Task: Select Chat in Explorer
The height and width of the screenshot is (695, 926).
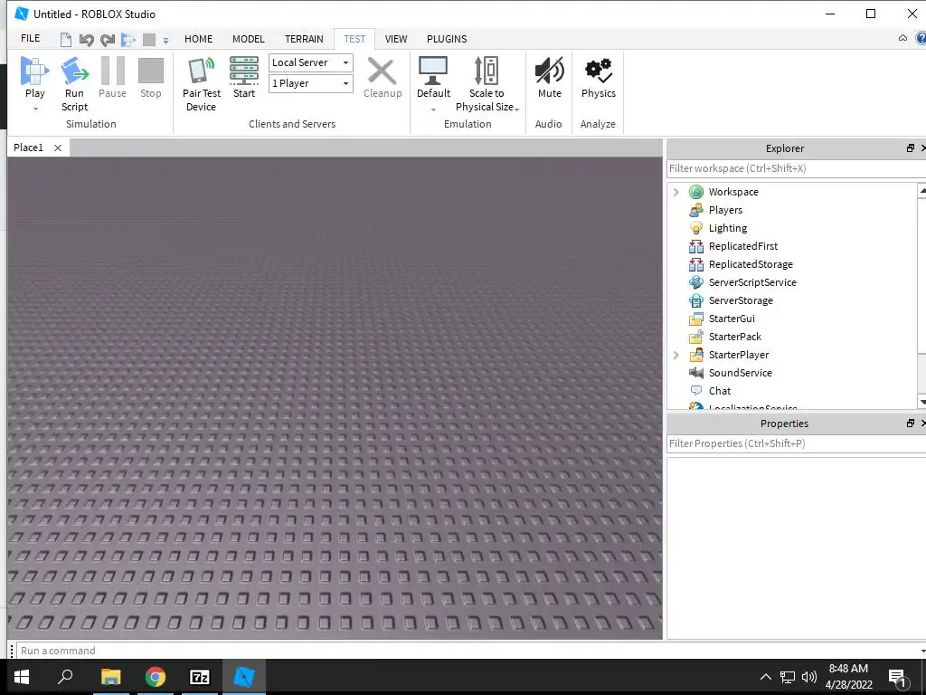Action: click(719, 391)
